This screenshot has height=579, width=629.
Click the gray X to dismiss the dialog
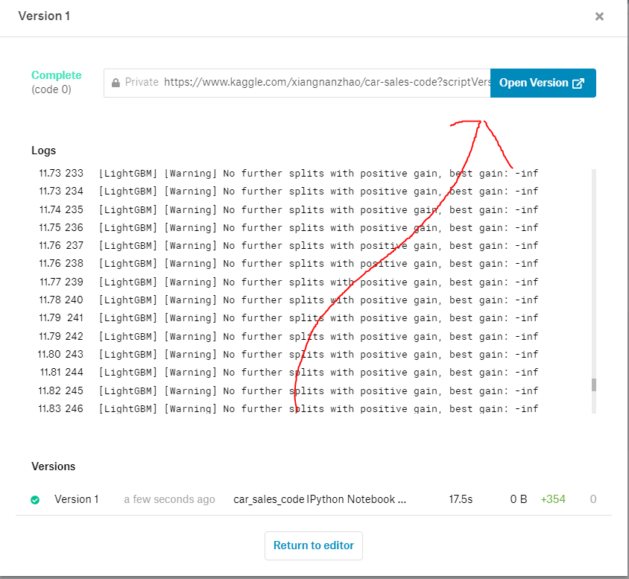[599, 16]
